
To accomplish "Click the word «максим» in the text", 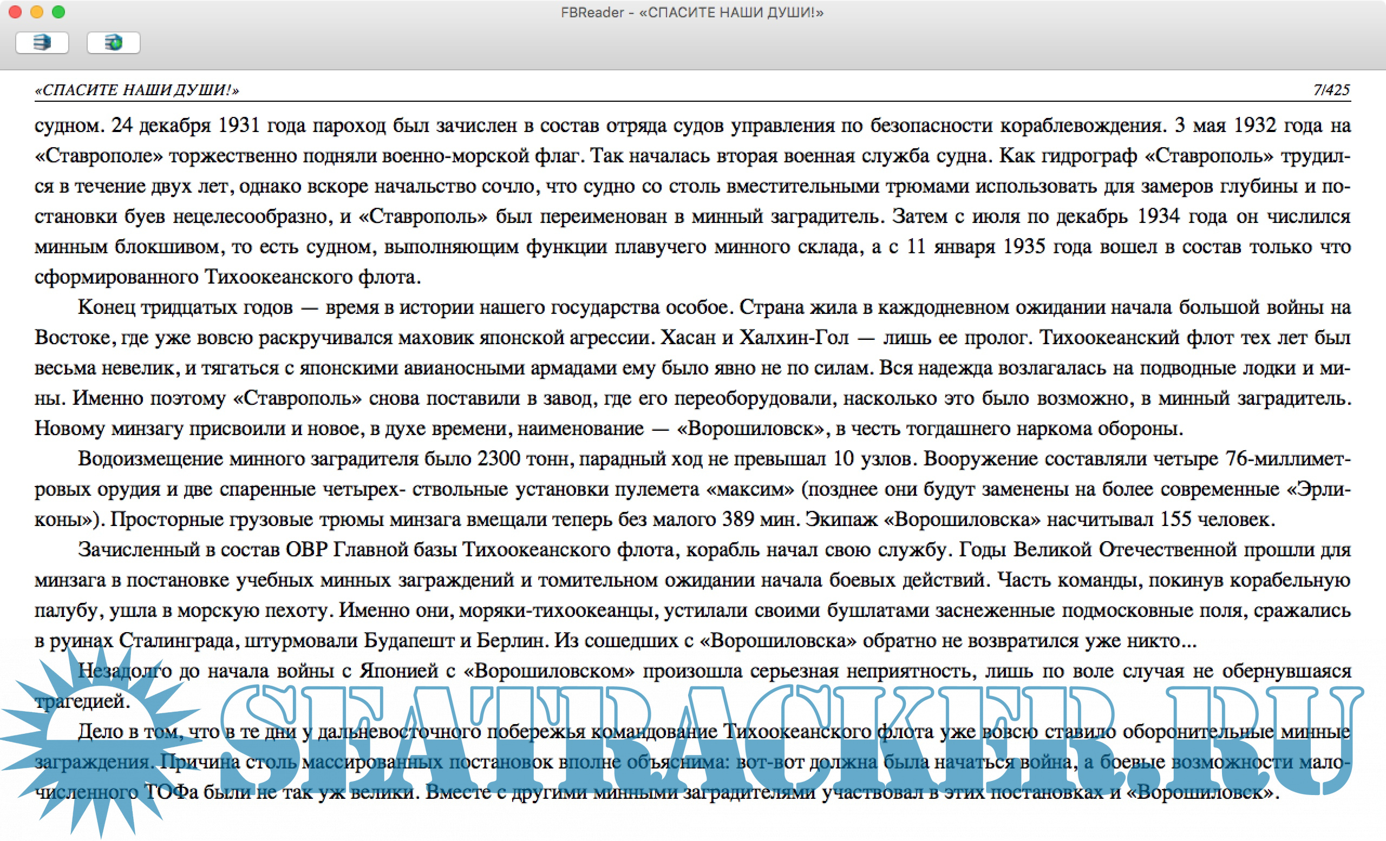I will 749,490.
